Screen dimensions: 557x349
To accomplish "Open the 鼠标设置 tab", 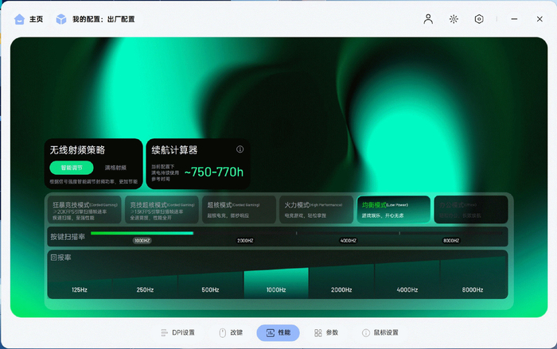I will pyautogui.click(x=380, y=332).
